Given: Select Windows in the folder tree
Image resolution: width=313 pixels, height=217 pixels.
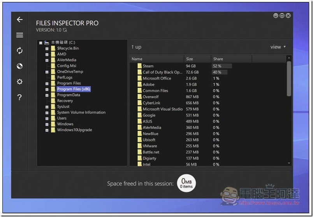Looking at the screenshot, I should pyautogui.click(x=65, y=124).
